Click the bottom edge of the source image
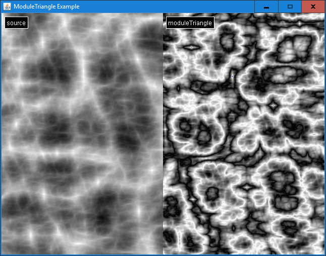 point(82,252)
